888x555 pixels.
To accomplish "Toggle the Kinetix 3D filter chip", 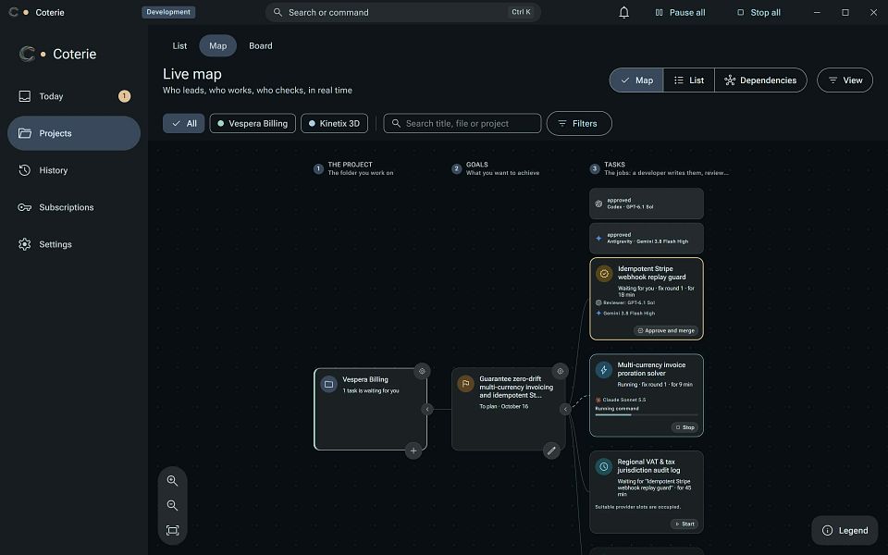I will pyautogui.click(x=334, y=123).
